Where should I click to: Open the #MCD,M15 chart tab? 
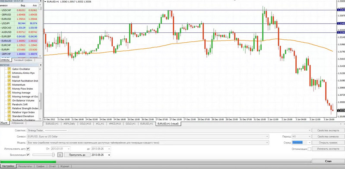coord(115,124)
